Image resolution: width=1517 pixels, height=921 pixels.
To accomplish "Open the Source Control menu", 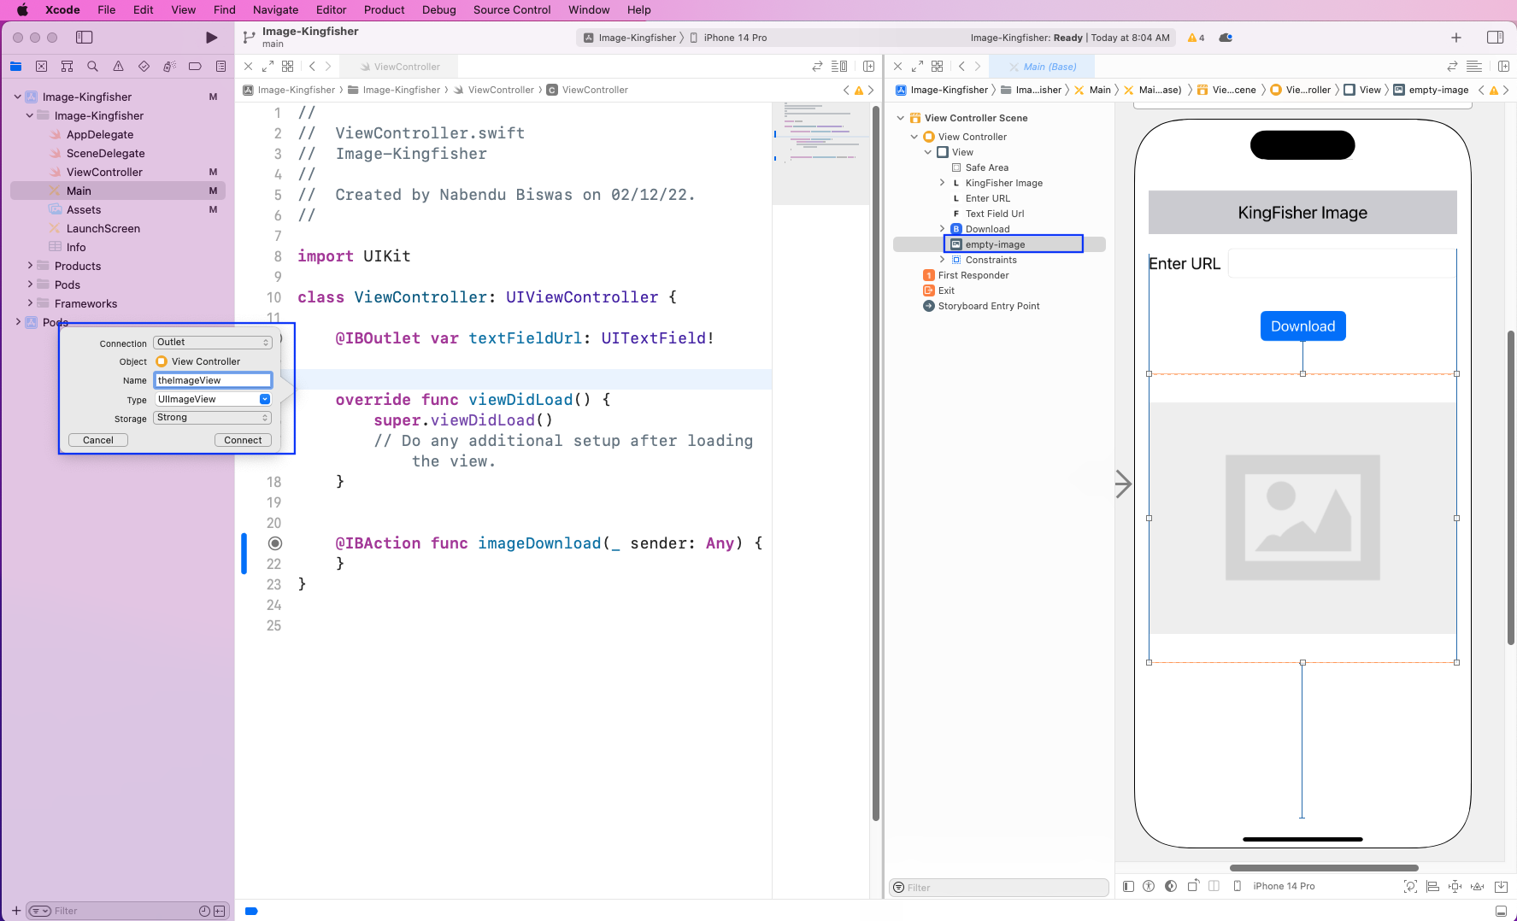I will point(512,10).
